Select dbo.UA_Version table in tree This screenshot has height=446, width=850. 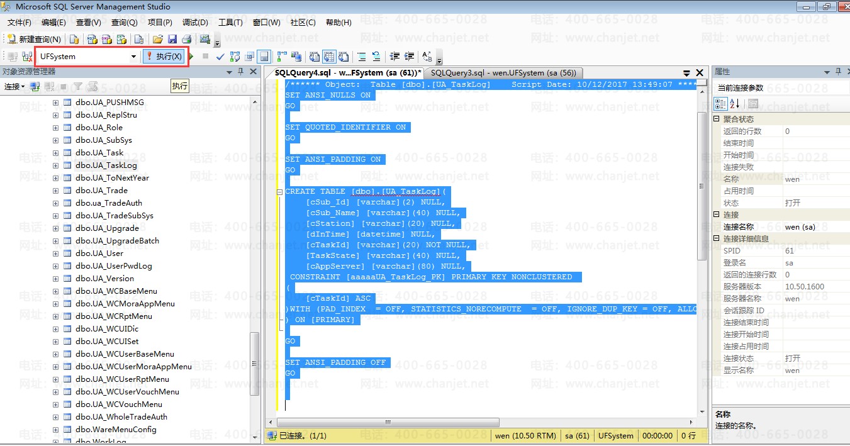click(x=104, y=279)
